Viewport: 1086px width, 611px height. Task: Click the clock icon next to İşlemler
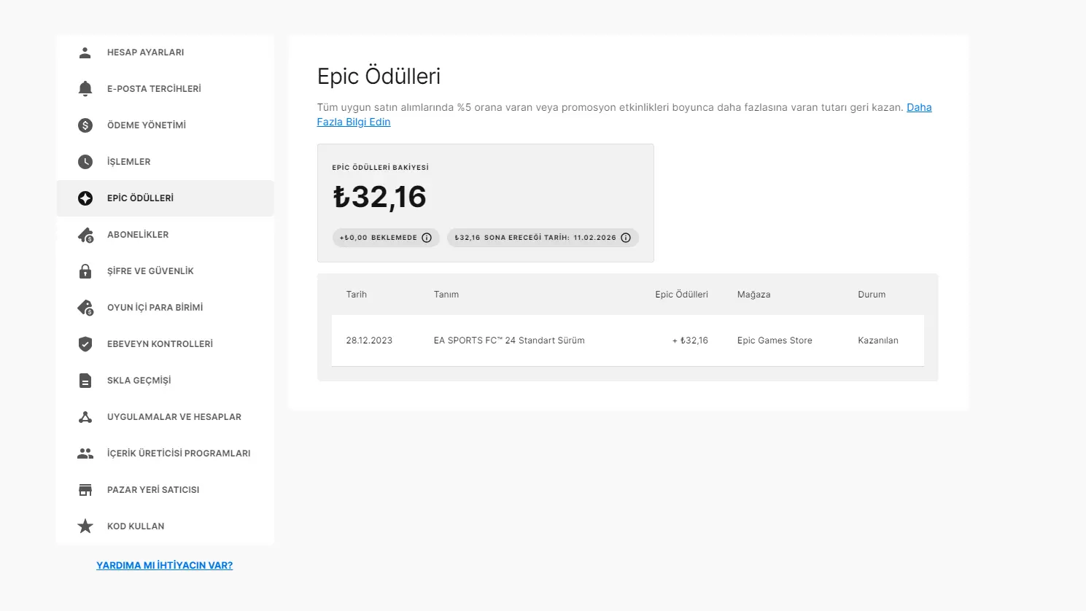point(85,161)
